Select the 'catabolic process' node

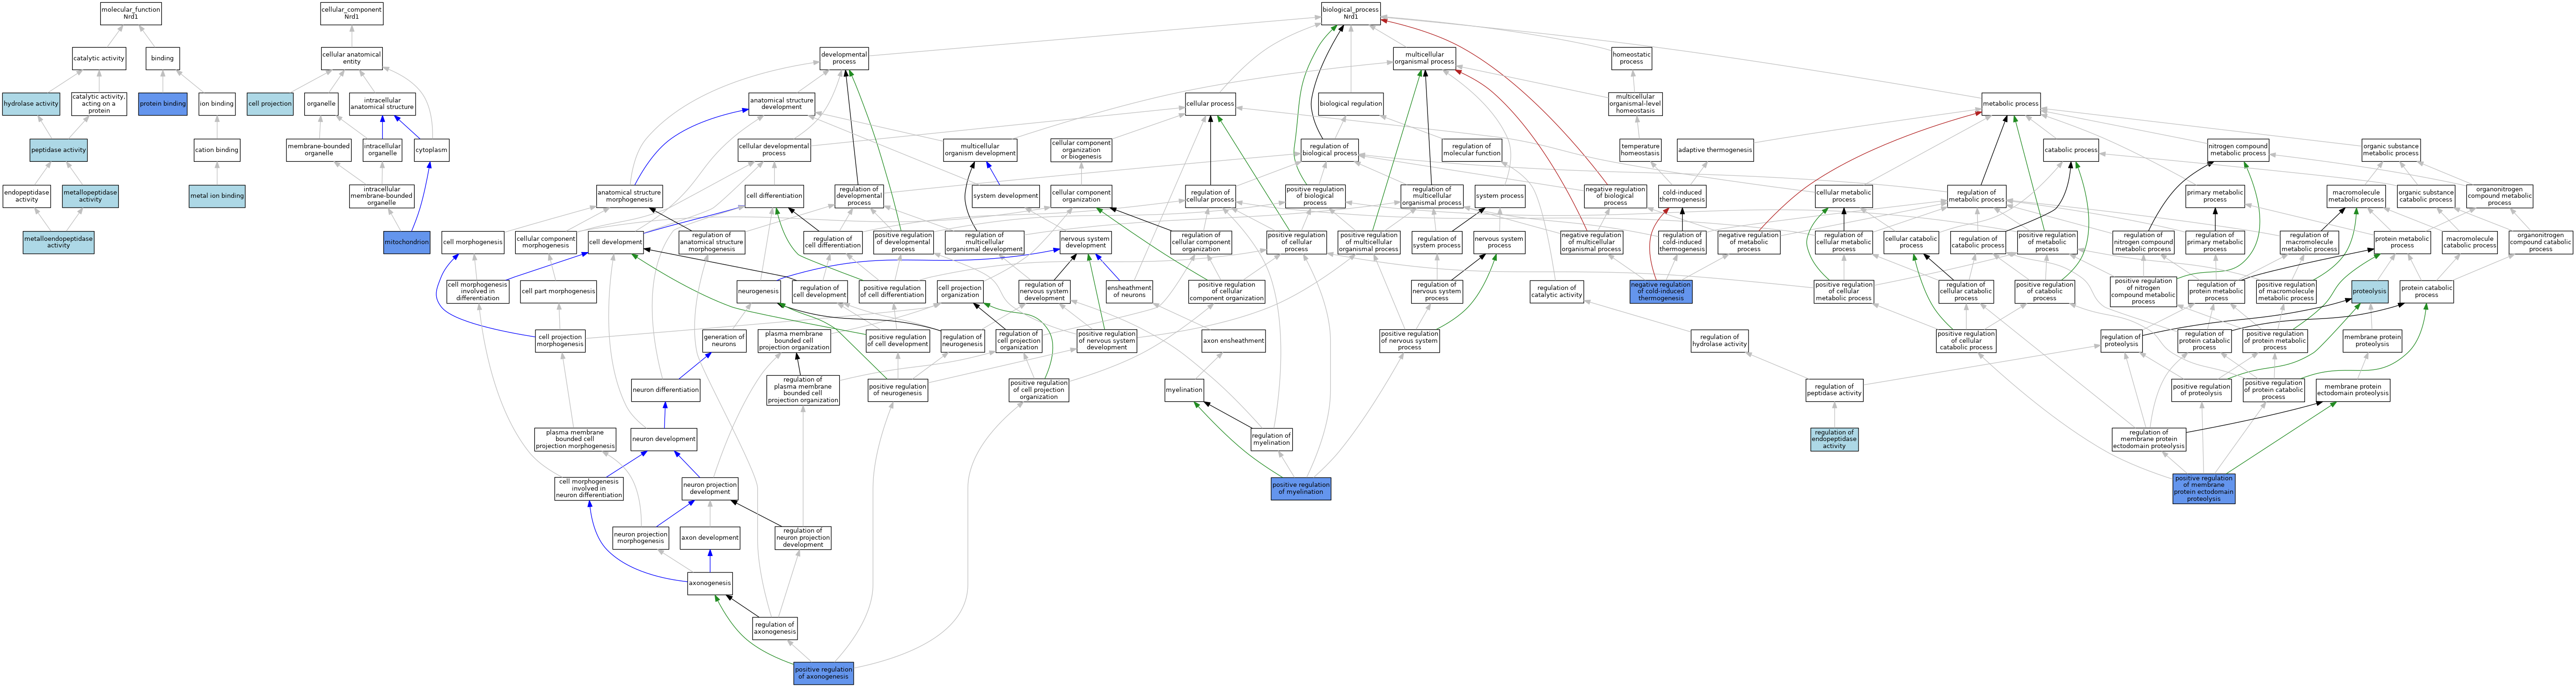click(2071, 150)
